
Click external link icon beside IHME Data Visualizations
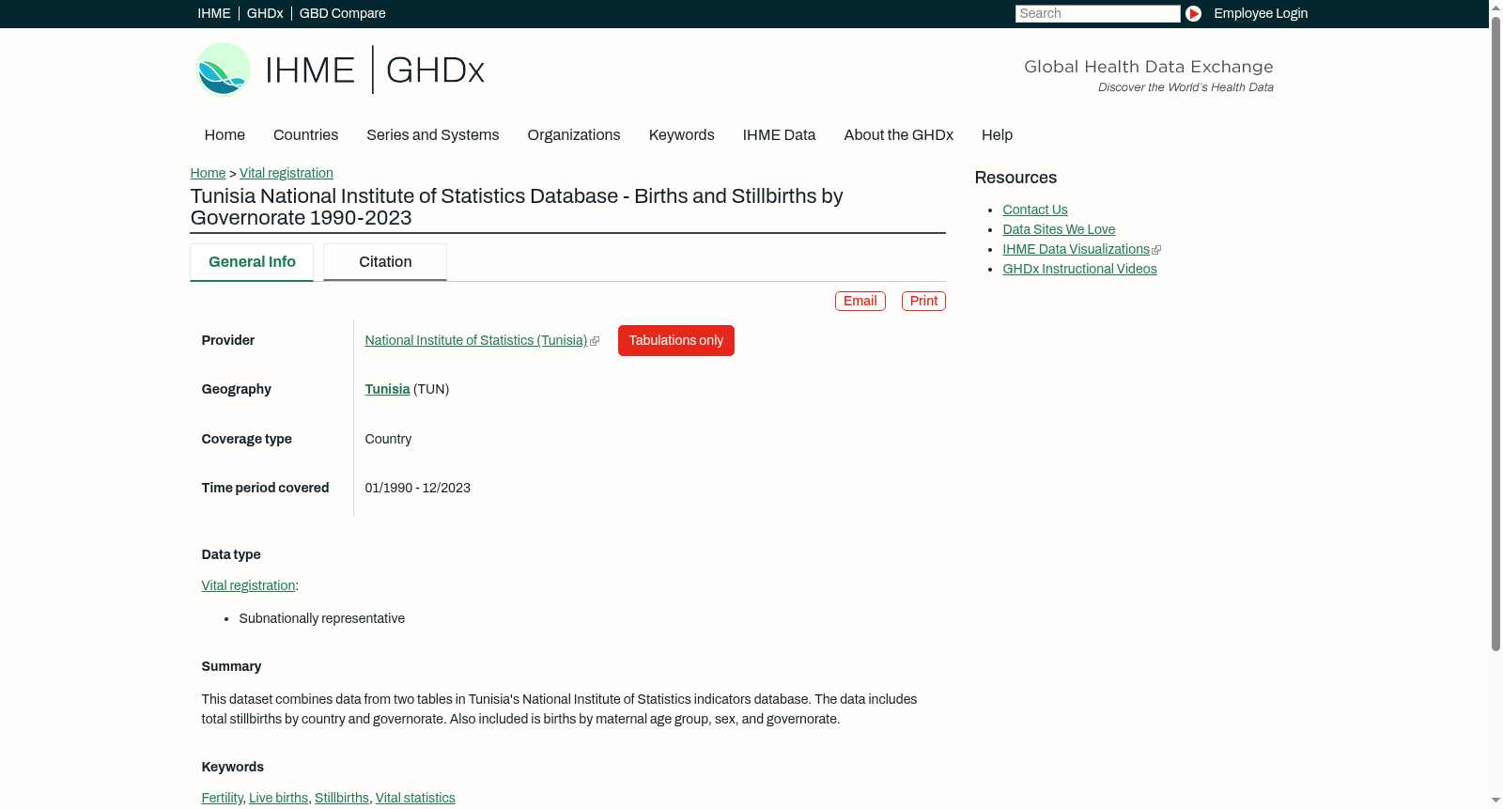click(1156, 250)
